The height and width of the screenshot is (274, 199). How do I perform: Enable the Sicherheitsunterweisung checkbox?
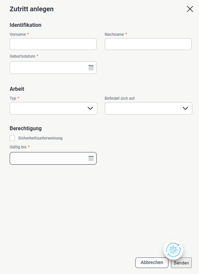[12, 138]
